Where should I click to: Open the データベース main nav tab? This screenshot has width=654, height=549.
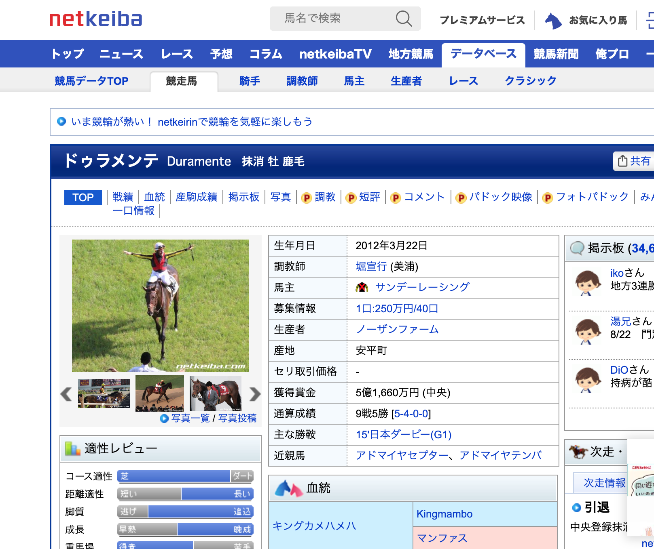pos(483,54)
